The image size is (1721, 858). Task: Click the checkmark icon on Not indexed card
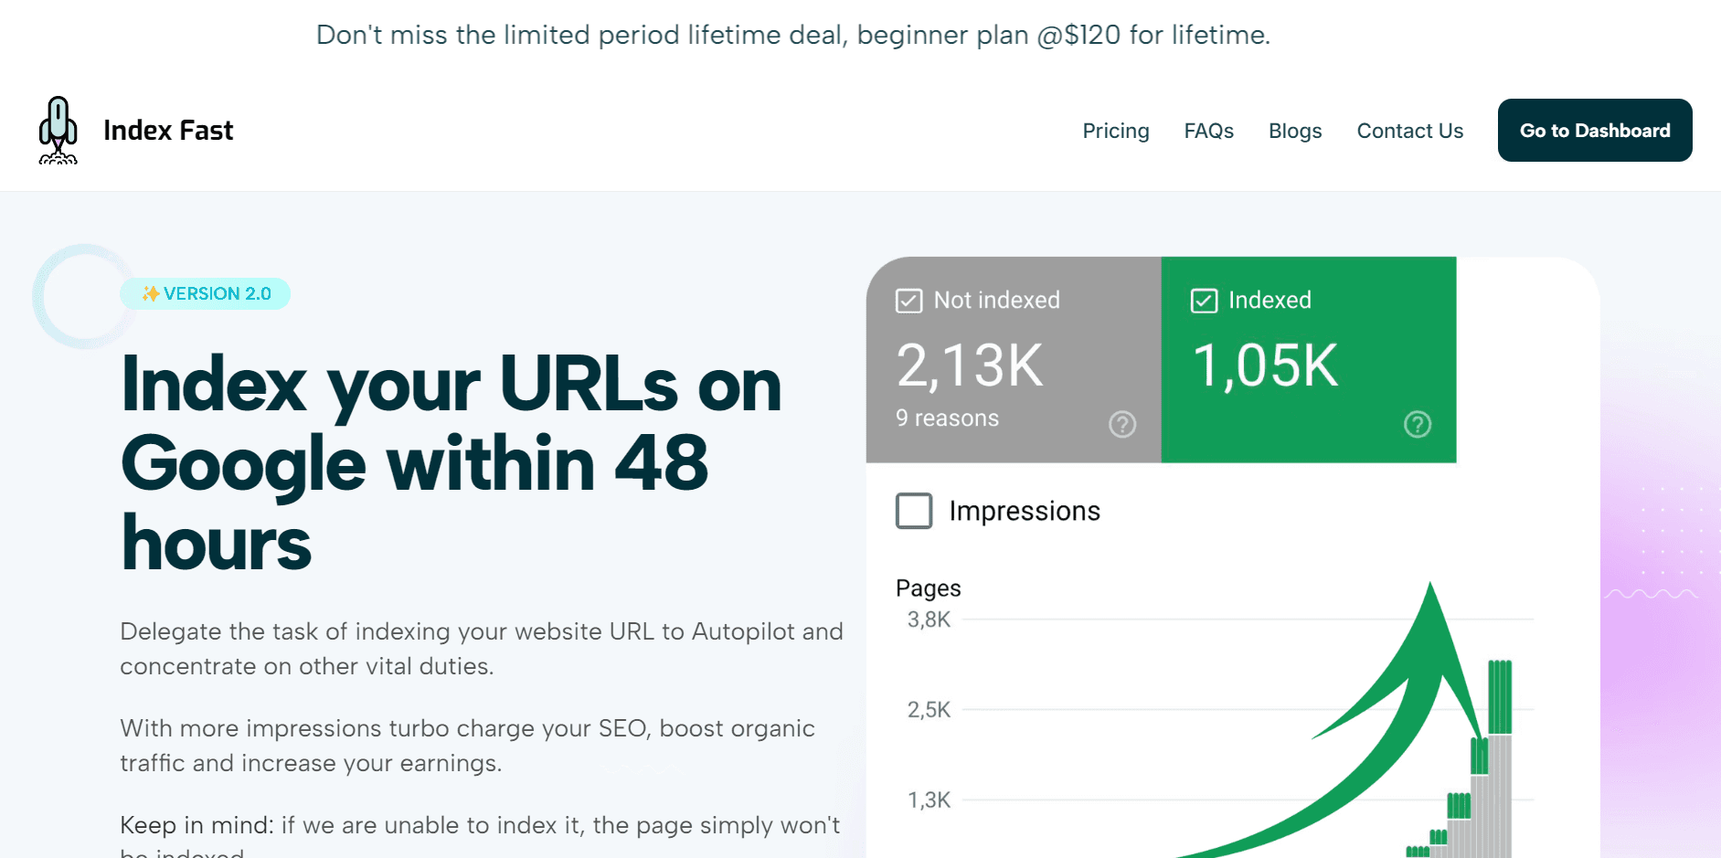coord(908,300)
